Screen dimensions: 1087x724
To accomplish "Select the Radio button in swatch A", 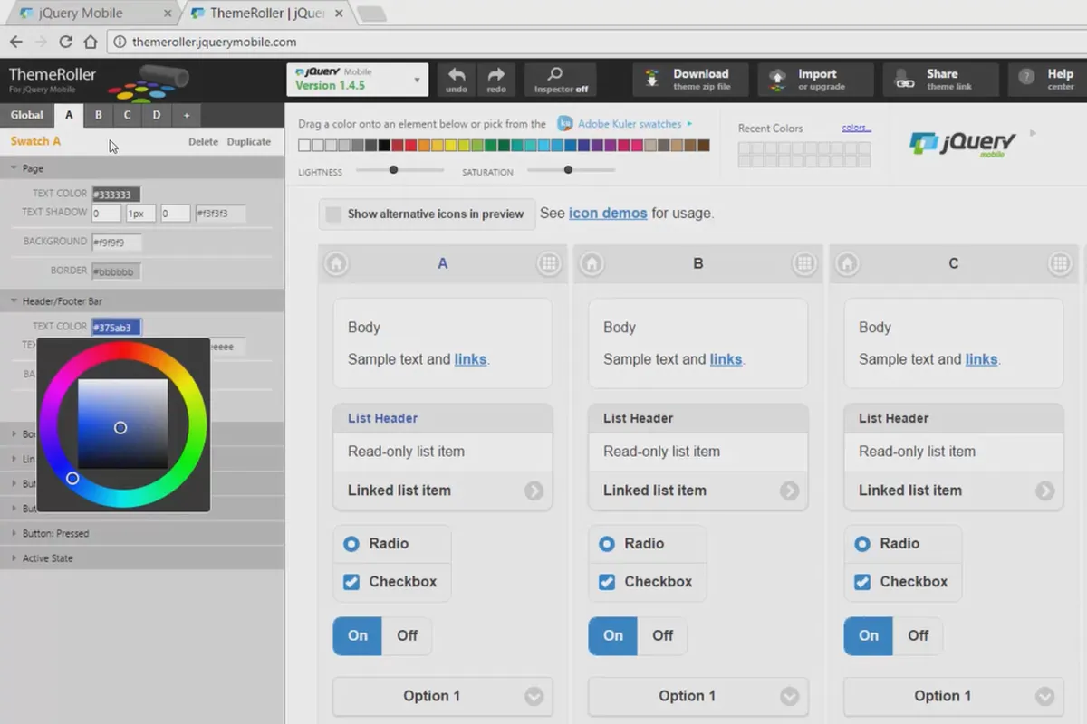I will [x=351, y=544].
